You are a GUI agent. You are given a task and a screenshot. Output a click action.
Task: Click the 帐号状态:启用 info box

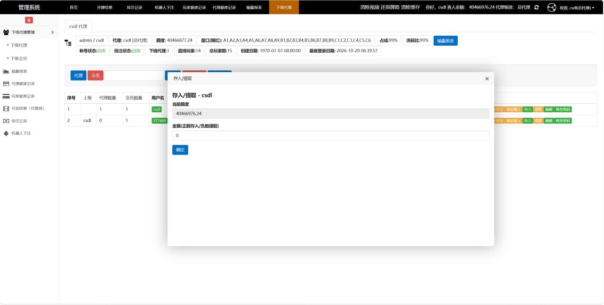pos(92,51)
